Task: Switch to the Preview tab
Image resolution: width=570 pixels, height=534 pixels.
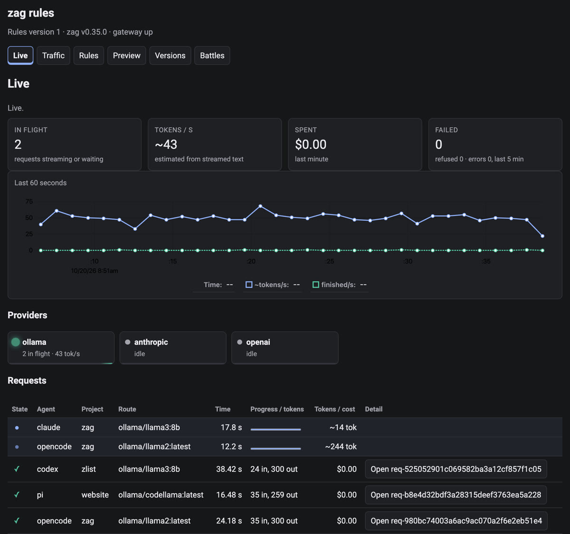Action: [x=127, y=56]
